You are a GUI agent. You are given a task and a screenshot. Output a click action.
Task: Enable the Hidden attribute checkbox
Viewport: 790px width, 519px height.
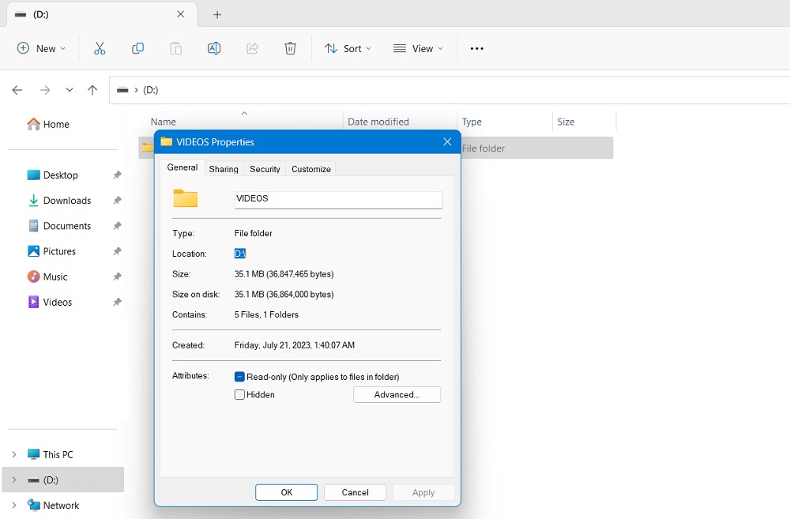[239, 394]
